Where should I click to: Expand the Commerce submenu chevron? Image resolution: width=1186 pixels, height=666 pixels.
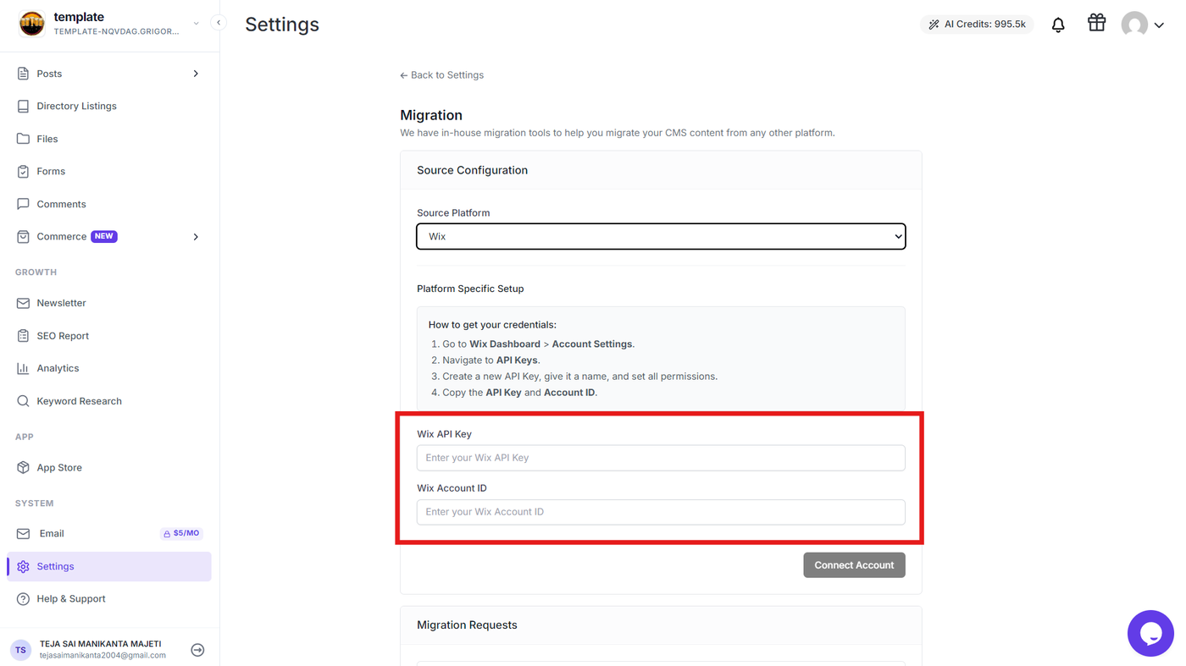click(x=196, y=237)
